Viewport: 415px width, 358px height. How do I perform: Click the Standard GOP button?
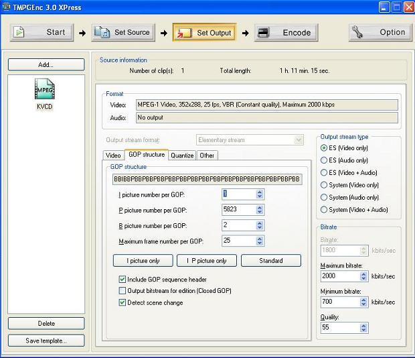[271, 261]
